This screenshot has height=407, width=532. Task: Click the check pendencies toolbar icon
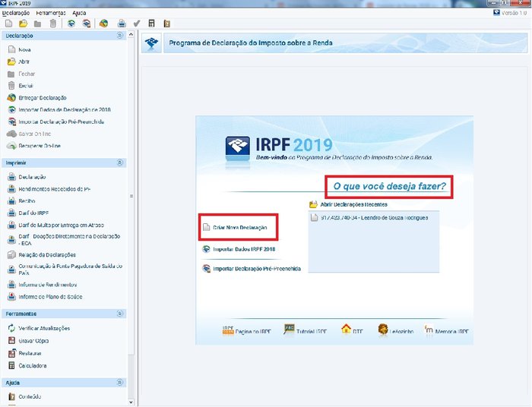click(137, 24)
